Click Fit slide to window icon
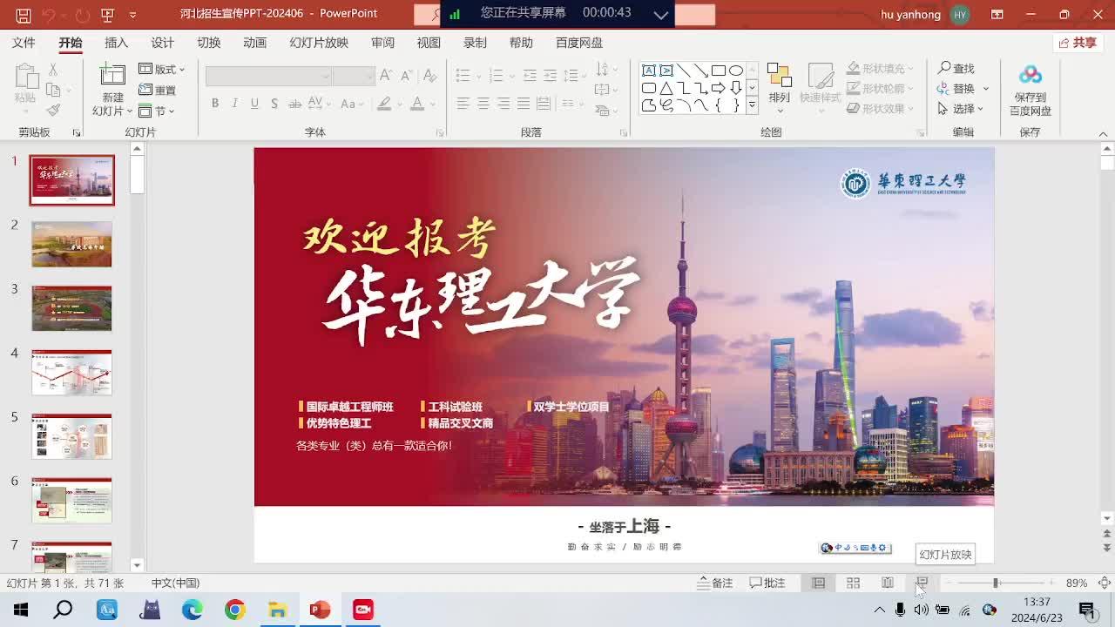Viewport: 1115px width, 627px height. 1104,583
